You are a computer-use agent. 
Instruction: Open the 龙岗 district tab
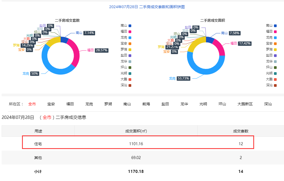click(x=89, y=104)
